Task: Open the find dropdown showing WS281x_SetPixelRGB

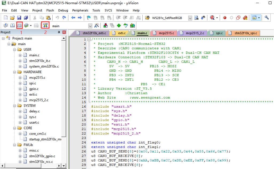Action: 190,18
